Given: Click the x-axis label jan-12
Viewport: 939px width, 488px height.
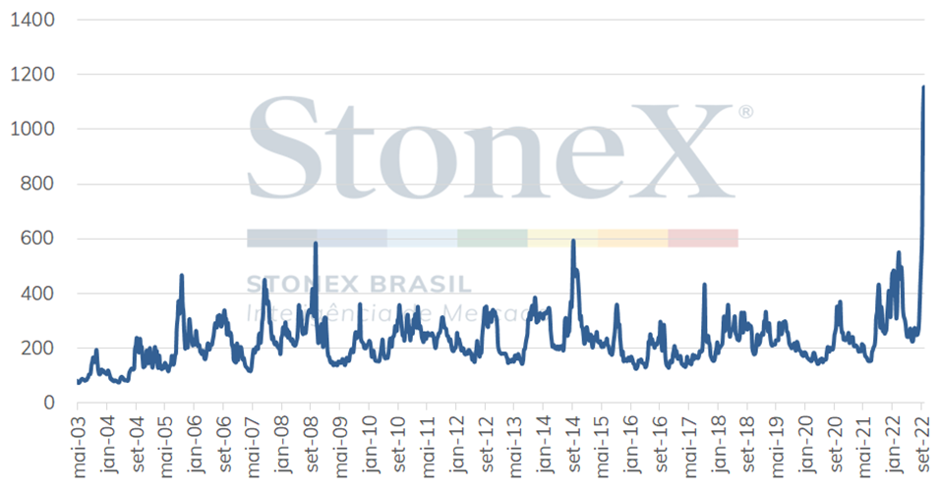Looking at the screenshot, I should (x=460, y=445).
